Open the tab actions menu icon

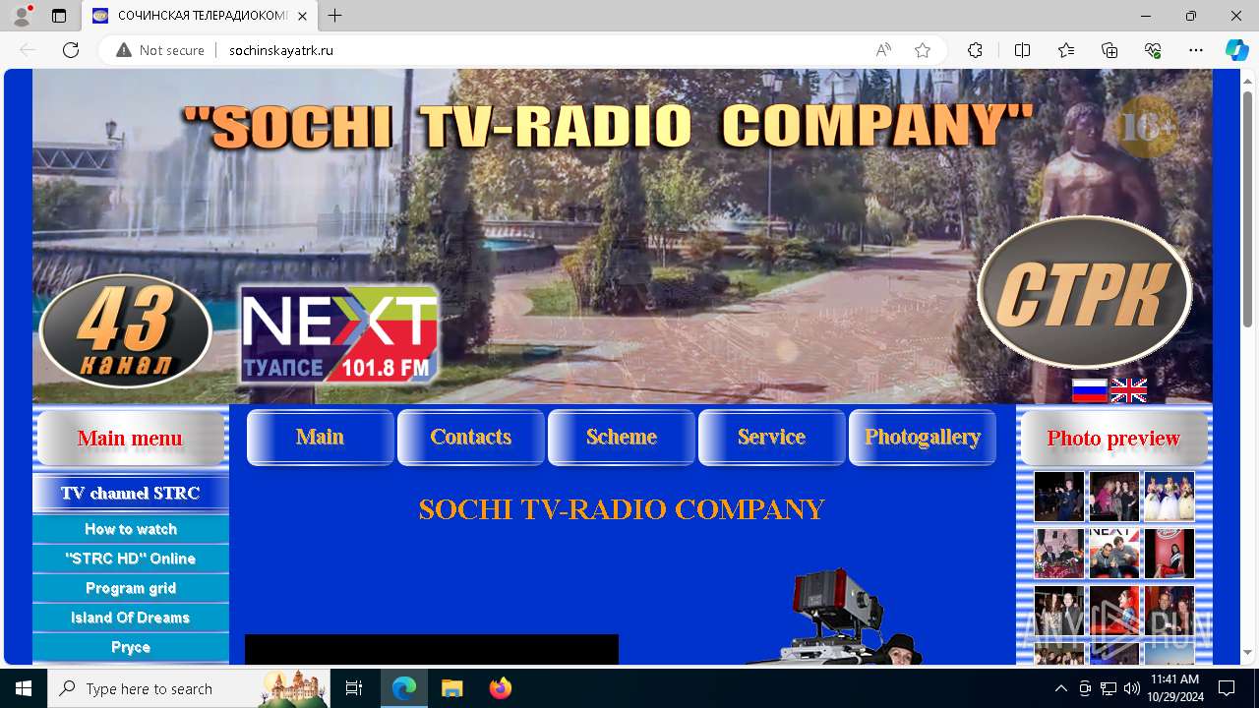pyautogui.click(x=59, y=16)
